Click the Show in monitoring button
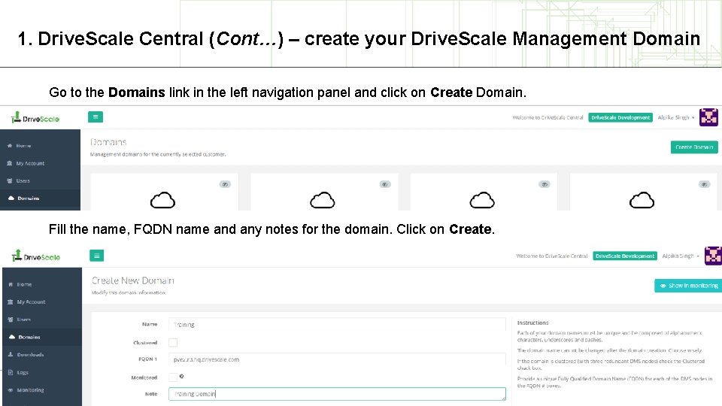 pyautogui.click(x=688, y=286)
